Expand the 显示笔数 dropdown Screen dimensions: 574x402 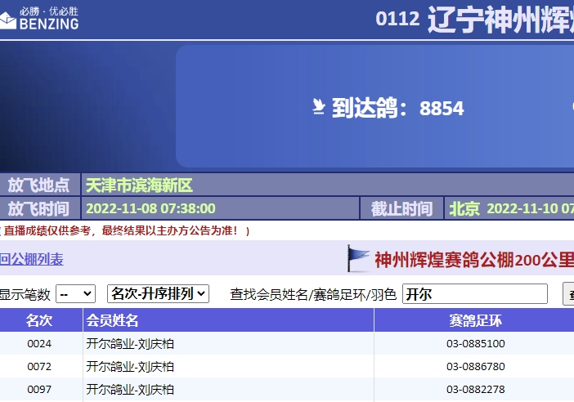[x=75, y=294]
